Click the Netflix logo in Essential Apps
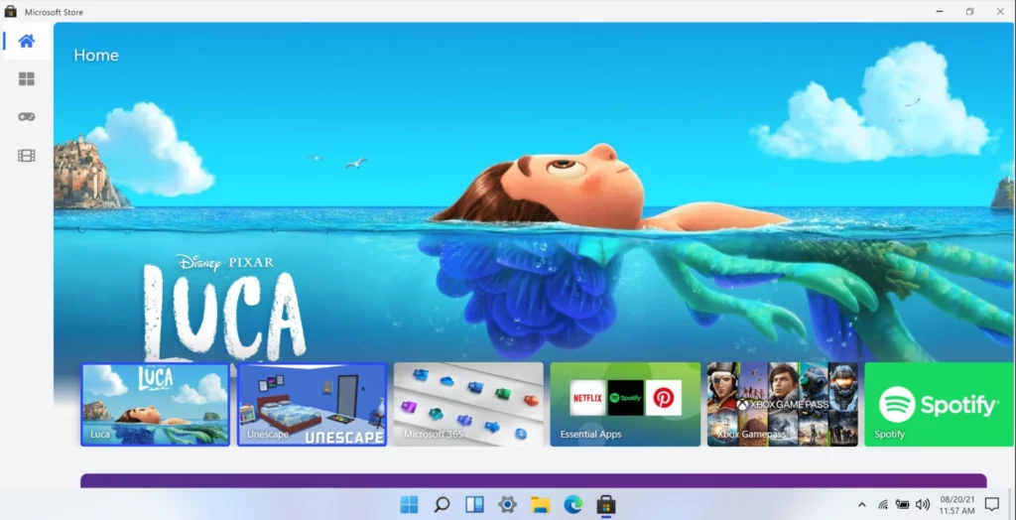Viewport: 1016px width, 520px height. 587,398
